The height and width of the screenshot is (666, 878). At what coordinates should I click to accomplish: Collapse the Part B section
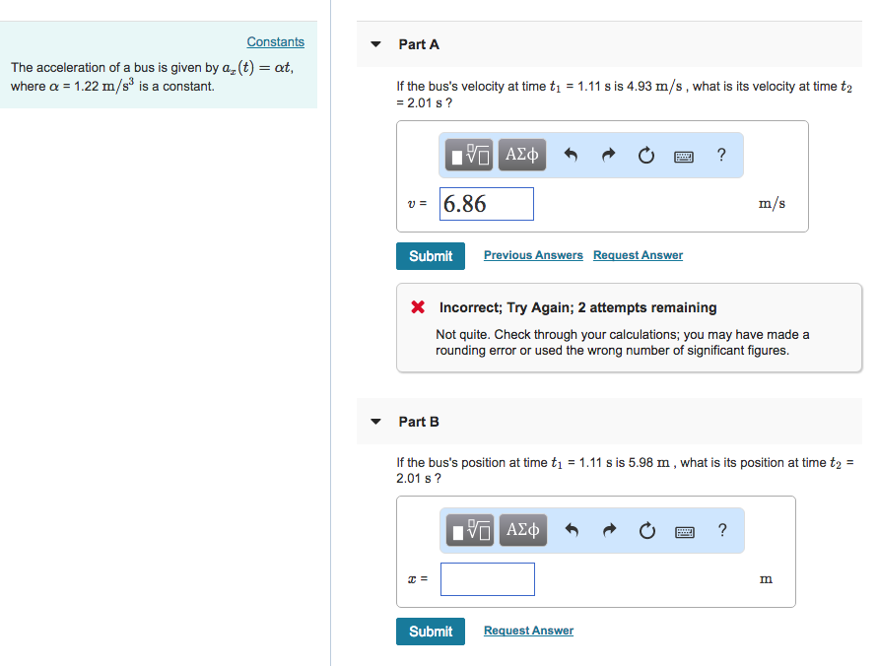click(x=375, y=421)
